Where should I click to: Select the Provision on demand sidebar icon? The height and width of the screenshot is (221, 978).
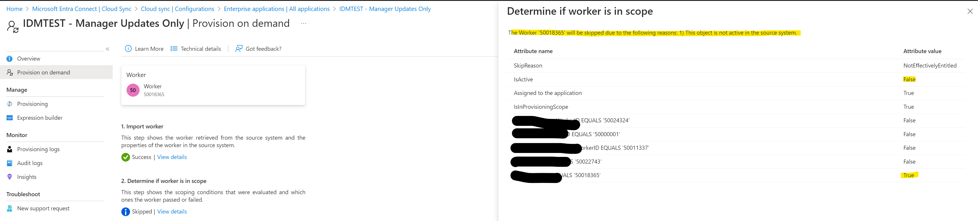click(x=10, y=72)
